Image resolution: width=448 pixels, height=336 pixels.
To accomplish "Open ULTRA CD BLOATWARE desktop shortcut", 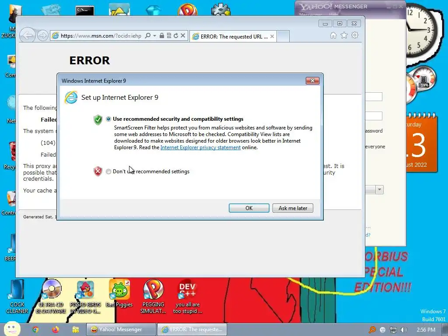I will (51, 297).
